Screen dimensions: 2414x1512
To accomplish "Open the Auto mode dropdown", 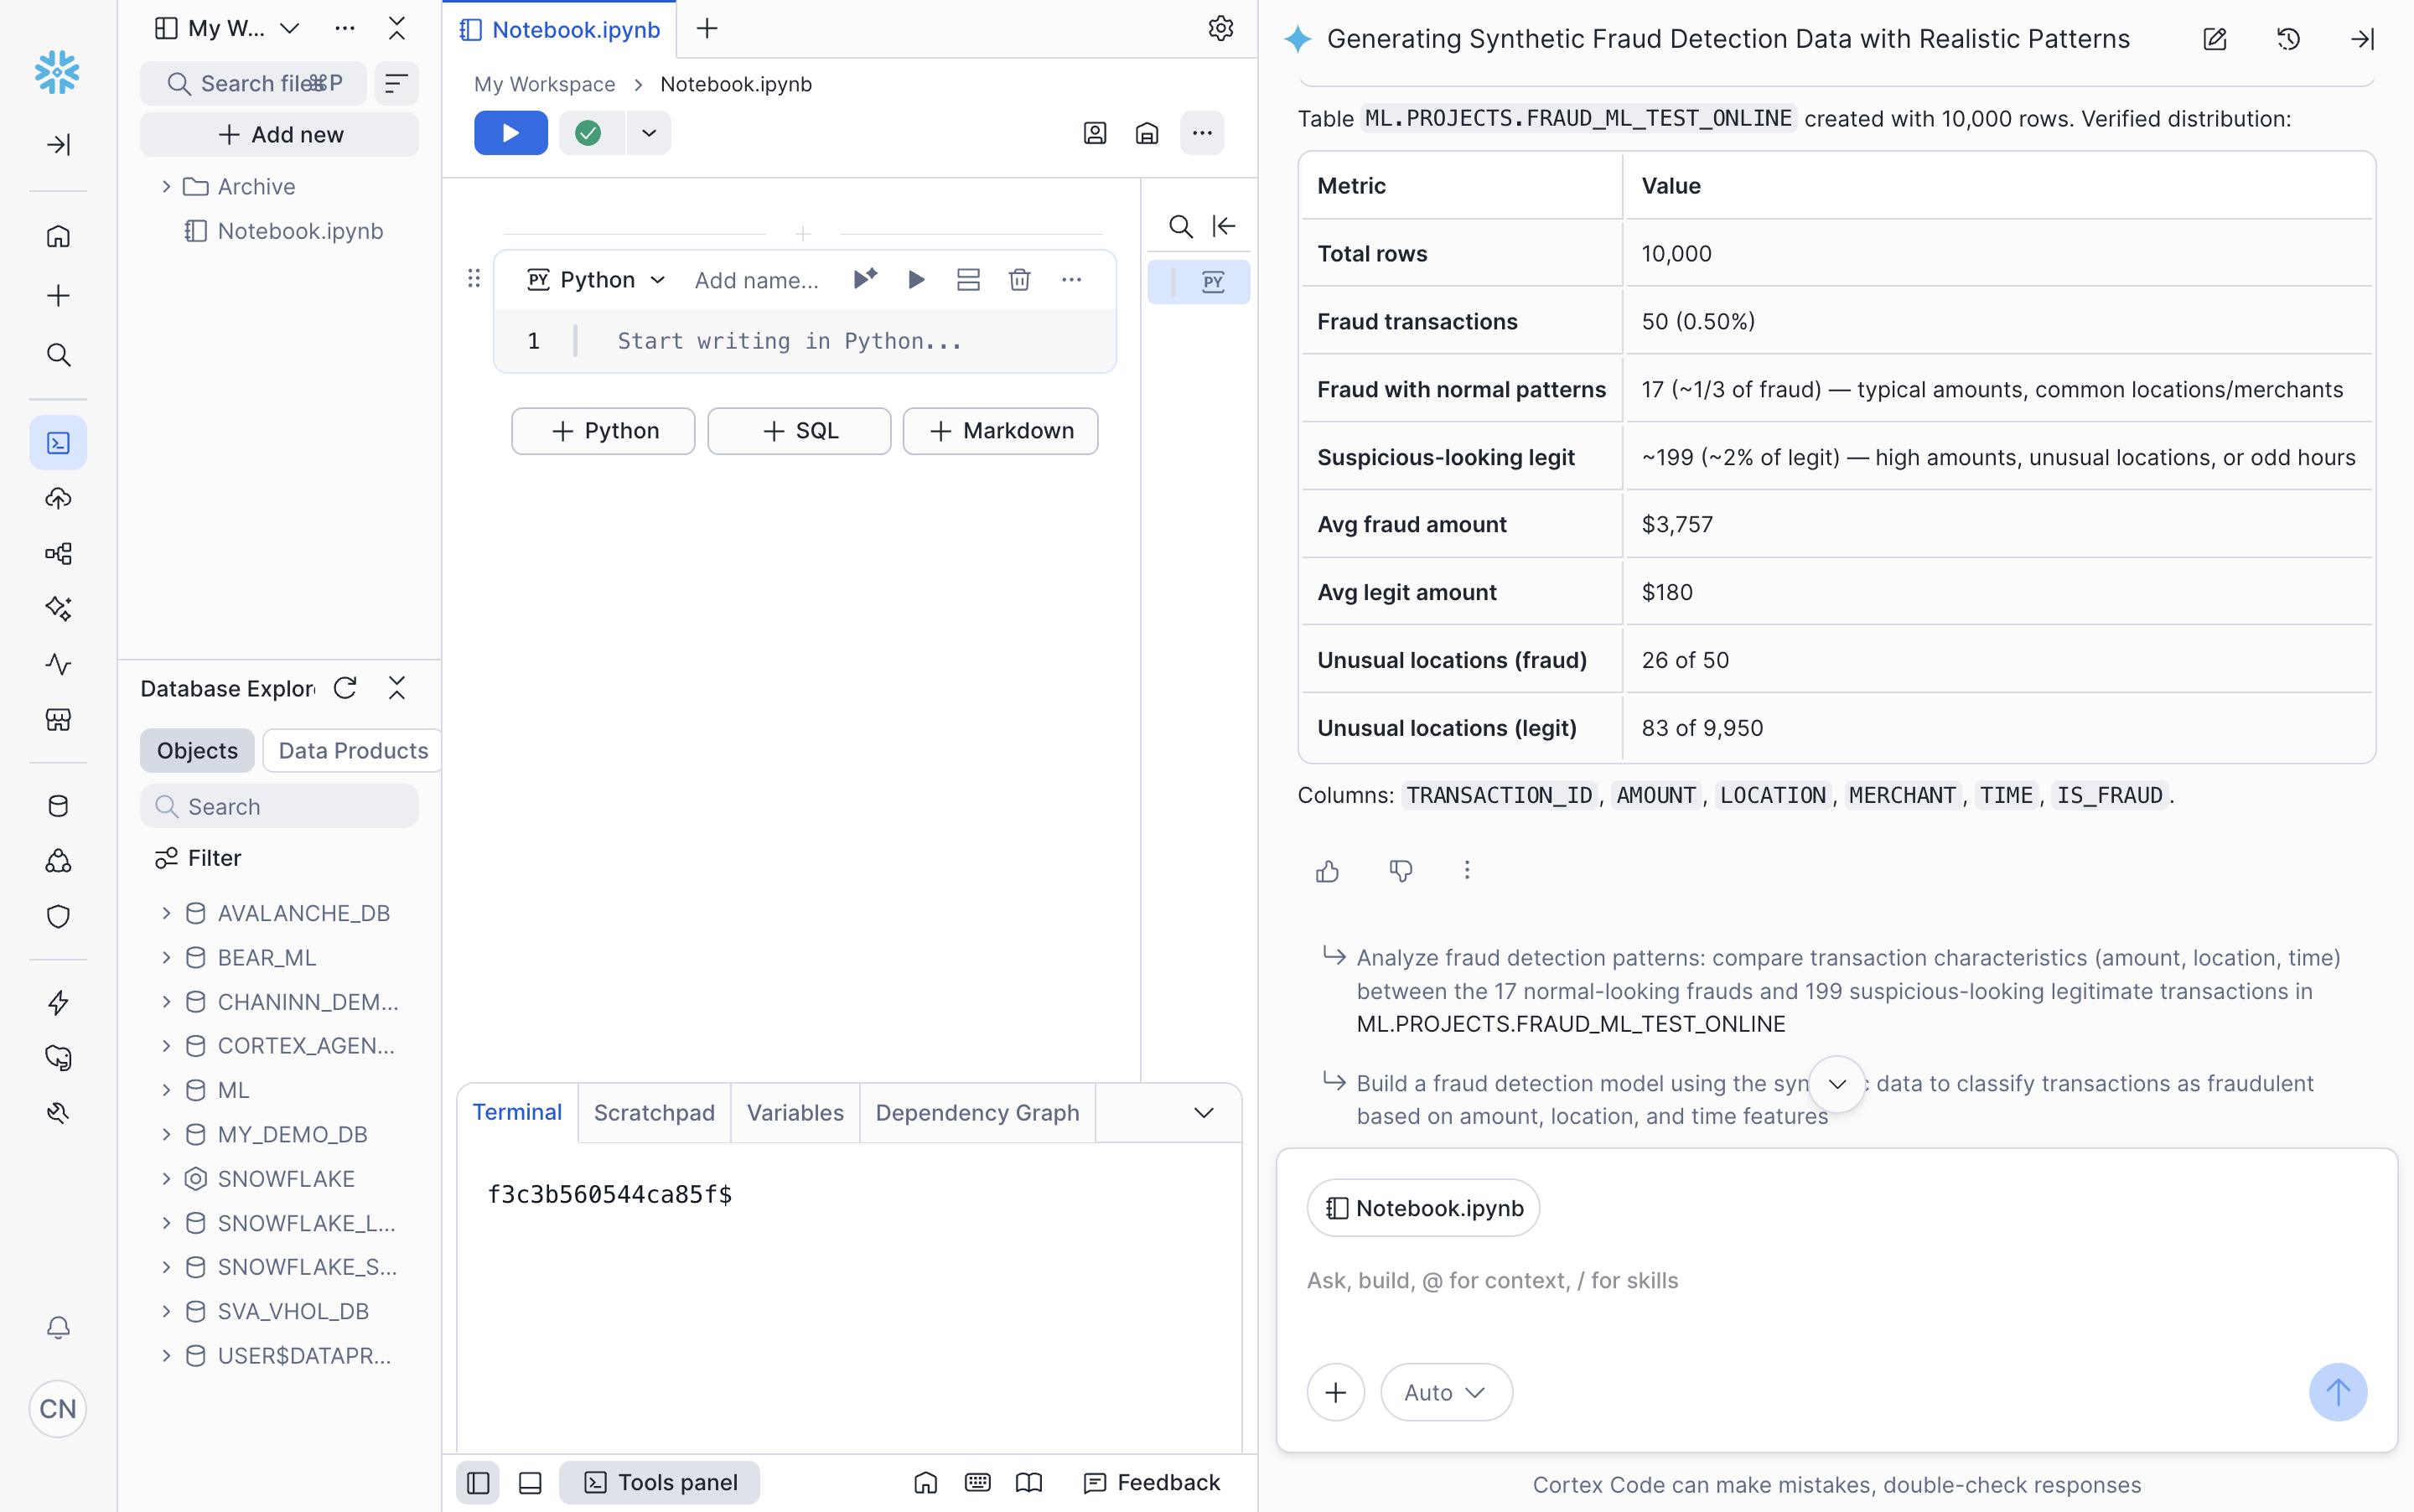I will [1445, 1392].
